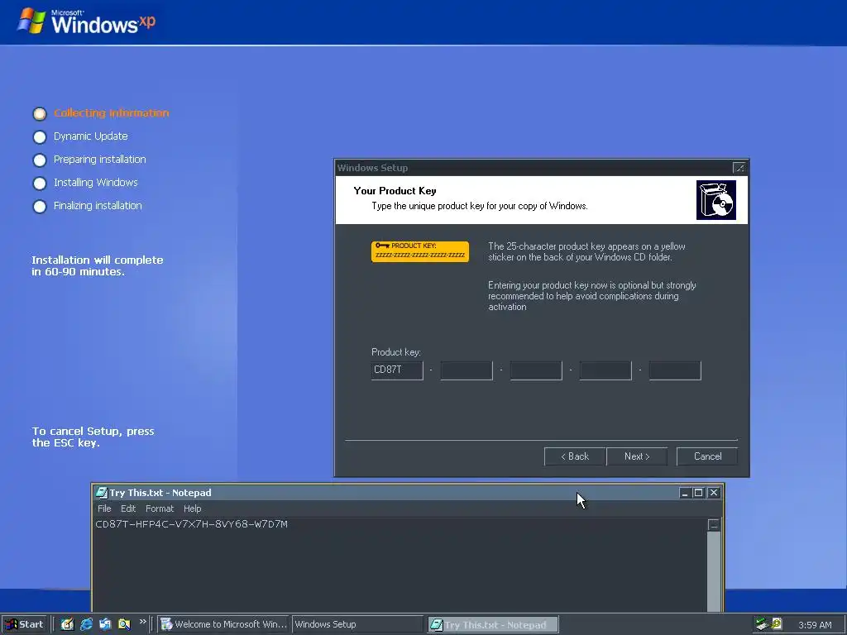Image resolution: width=847 pixels, height=635 pixels.
Task: Click the third Quick Launch icon
Action: click(x=105, y=624)
